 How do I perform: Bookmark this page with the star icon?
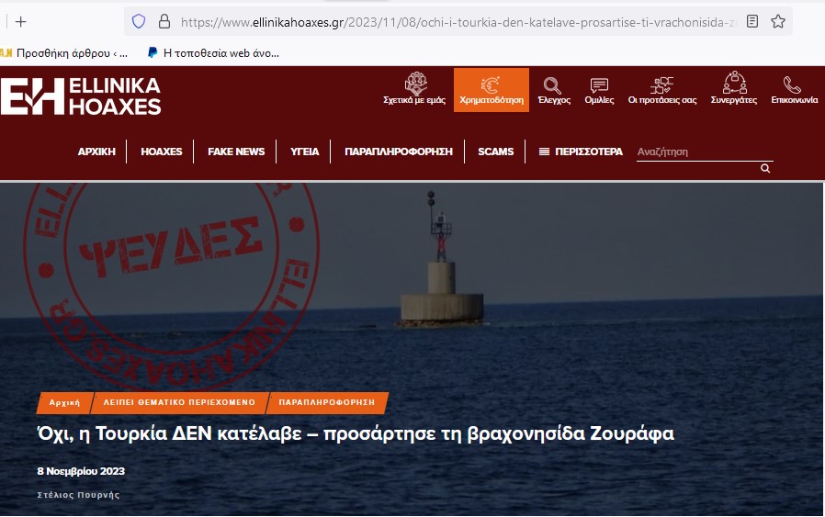pos(777,21)
